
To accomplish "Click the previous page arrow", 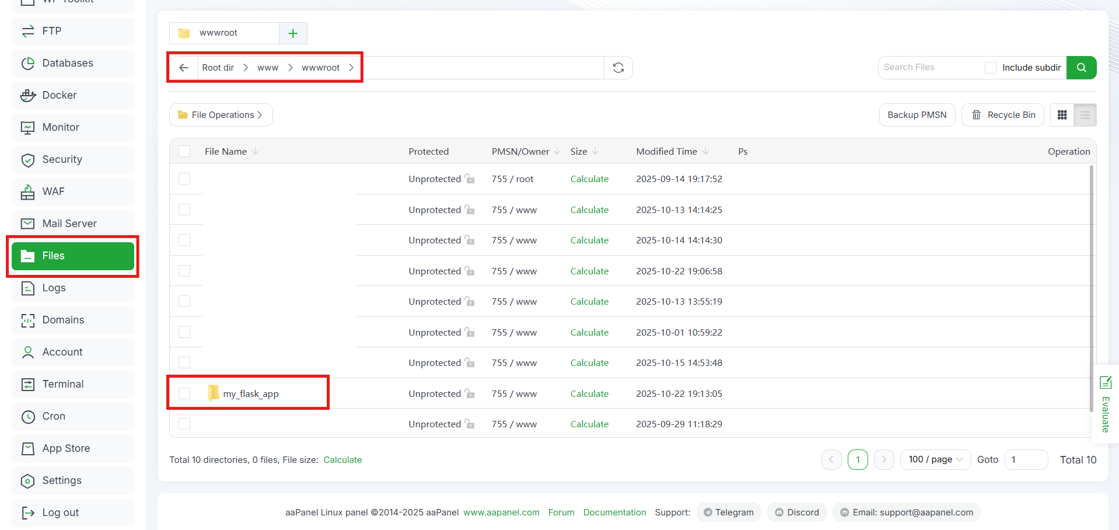I will 831,459.
